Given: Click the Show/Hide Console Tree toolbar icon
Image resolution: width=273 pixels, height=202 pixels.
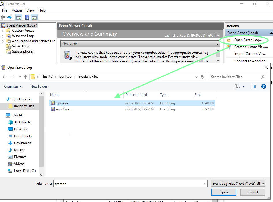Looking at the screenshot, I should 19,17.
